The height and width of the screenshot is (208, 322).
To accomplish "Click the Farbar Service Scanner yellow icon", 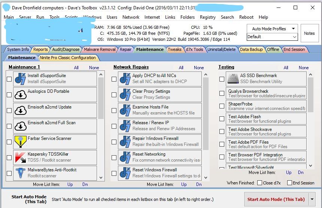I will pyautogui.click(x=20, y=142).
